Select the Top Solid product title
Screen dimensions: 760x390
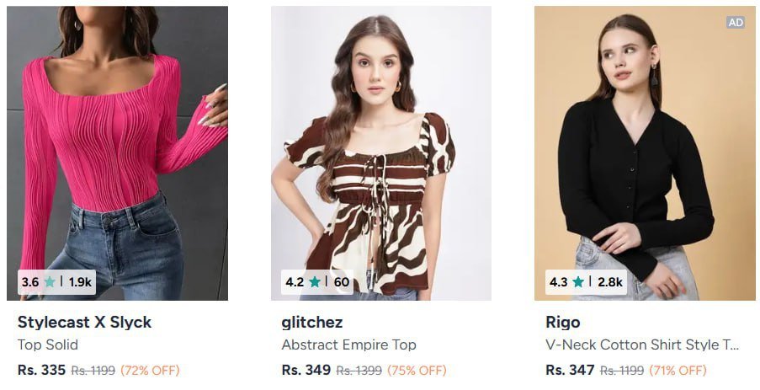47,345
